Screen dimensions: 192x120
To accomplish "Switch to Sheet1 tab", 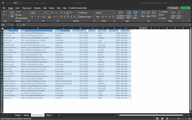I will tap(49, 115).
